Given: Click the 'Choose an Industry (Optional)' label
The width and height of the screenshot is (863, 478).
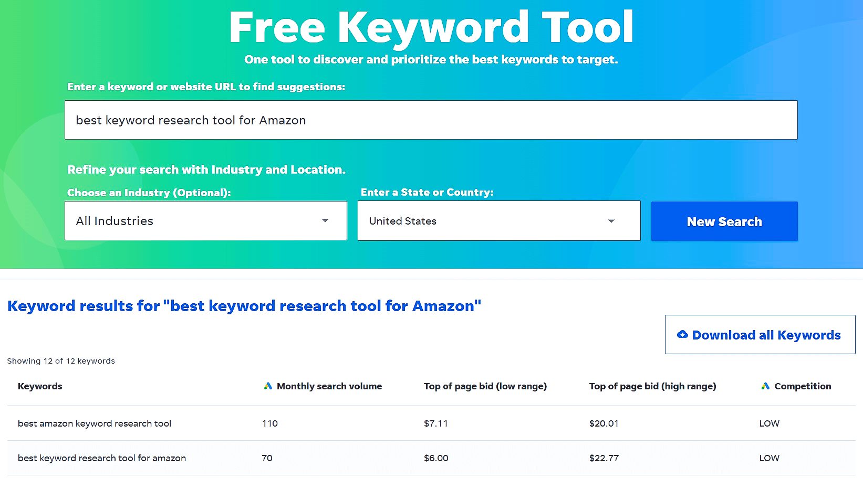Looking at the screenshot, I should 149,193.
